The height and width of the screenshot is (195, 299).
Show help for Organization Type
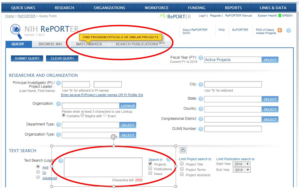coord(59,135)
